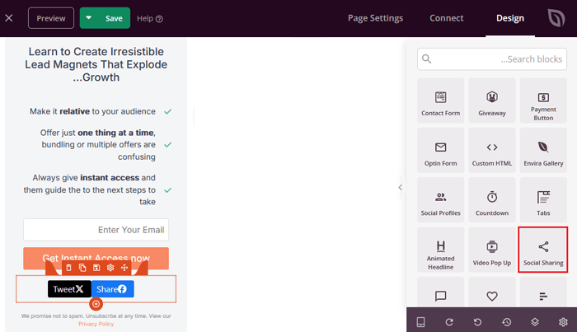577x332 pixels.
Task: Open global settings gear in bottom bar
Action: [x=563, y=320]
